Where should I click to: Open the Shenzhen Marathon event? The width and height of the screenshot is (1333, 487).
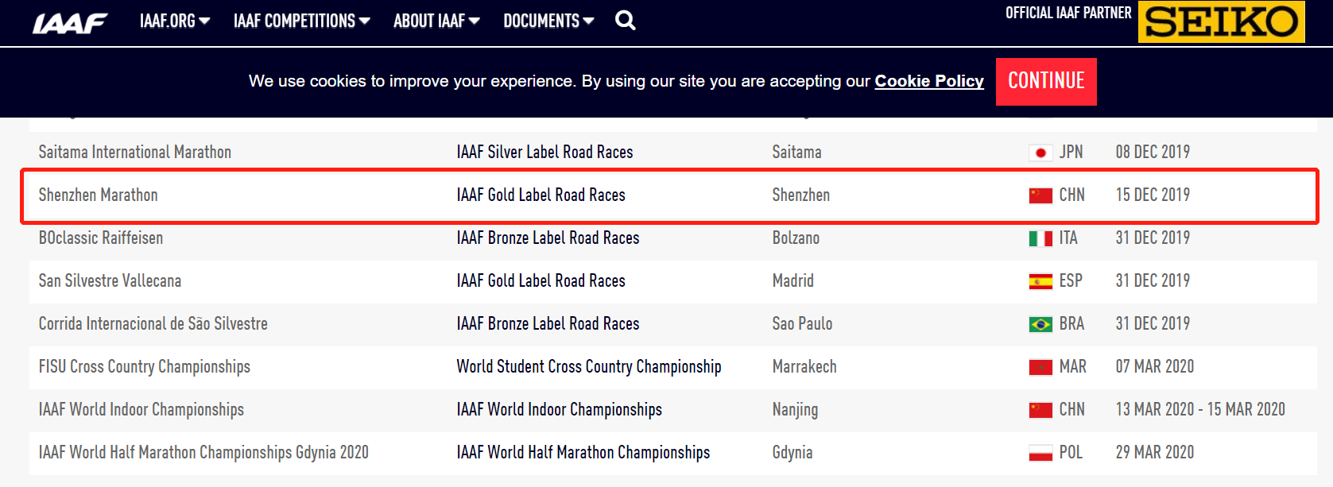(x=99, y=195)
